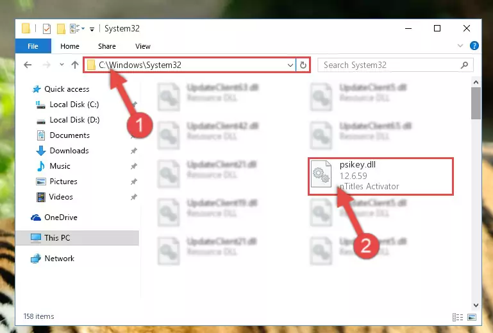
Task: Click version 1.2.6.59 under psikey.dll
Action: 353,176
